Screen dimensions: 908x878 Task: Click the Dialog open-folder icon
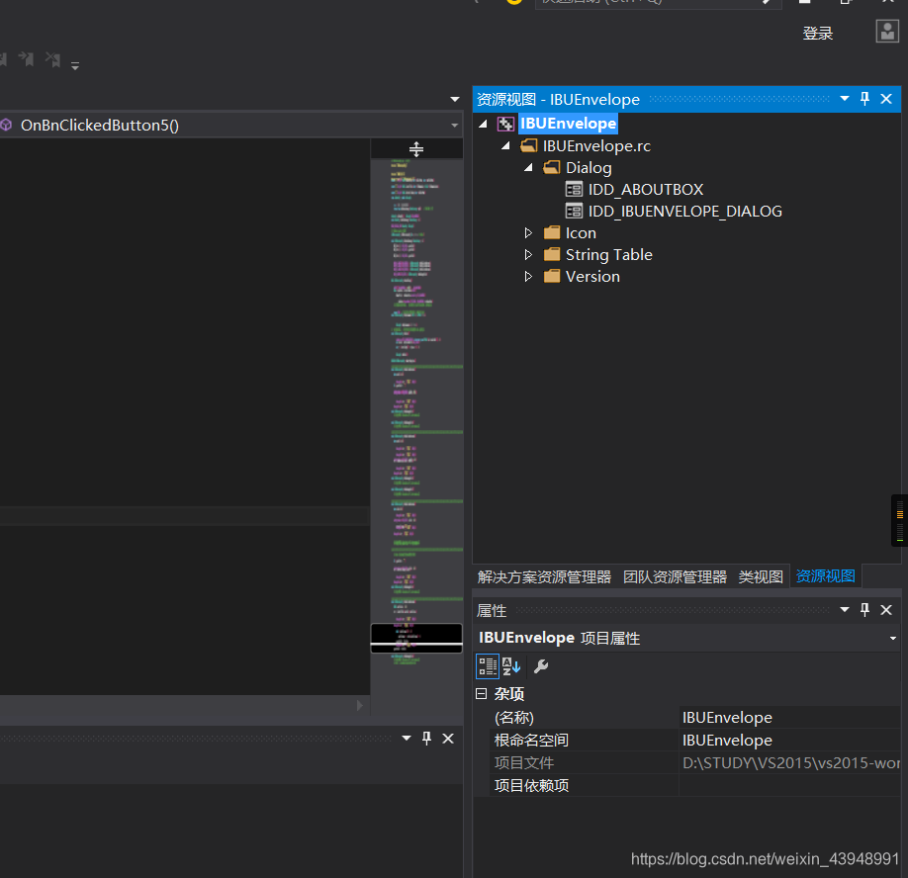point(551,167)
